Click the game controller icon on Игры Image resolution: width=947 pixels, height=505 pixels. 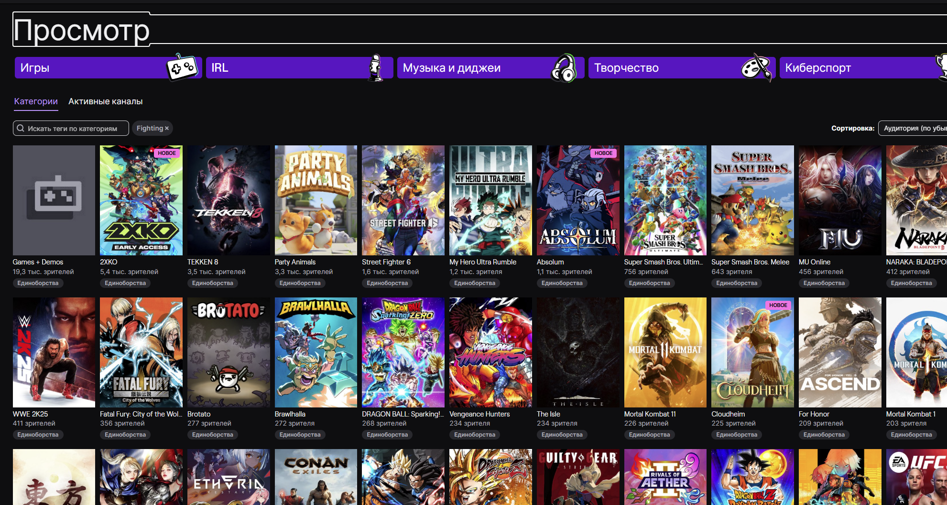[182, 67]
